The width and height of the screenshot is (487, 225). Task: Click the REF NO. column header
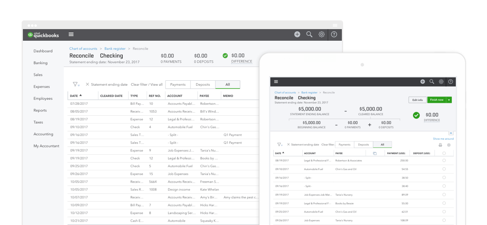(155, 96)
